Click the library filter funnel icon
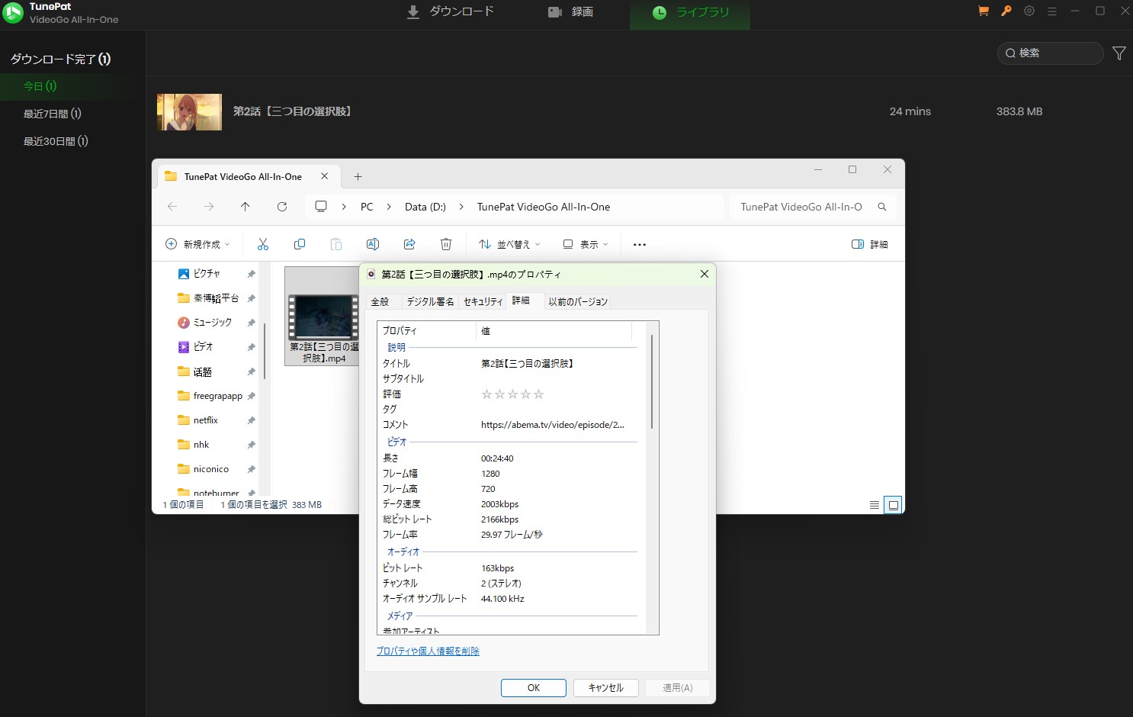This screenshot has height=717, width=1133. 1119,53
